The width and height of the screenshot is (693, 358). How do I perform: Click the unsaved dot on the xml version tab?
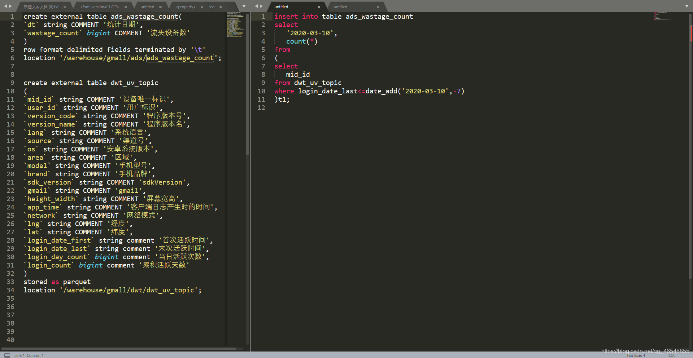tap(126, 7)
